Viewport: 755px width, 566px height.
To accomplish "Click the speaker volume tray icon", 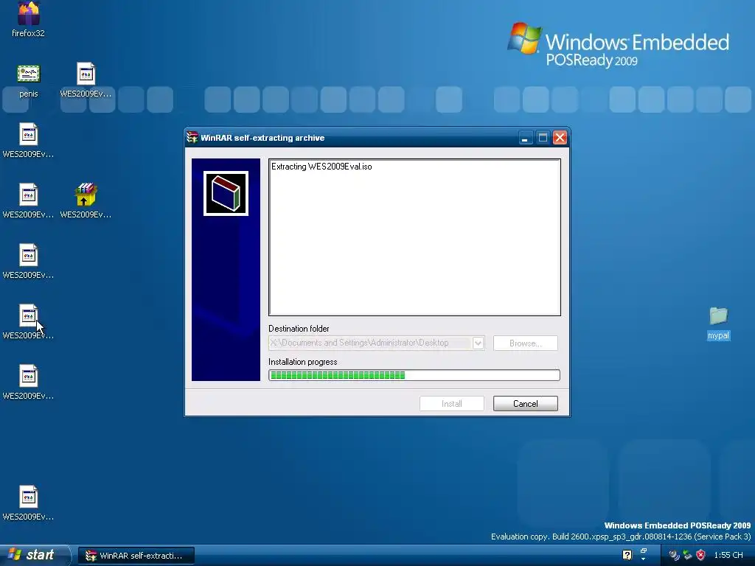I will pos(674,556).
